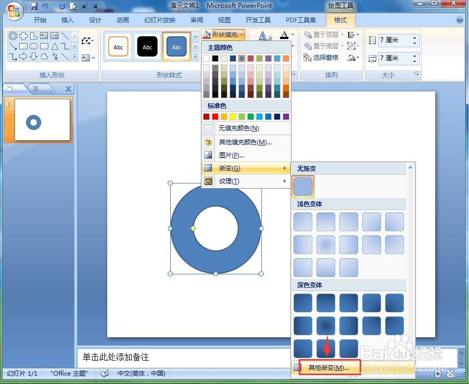Open the text box dropdown under edit shape

(x=88, y=58)
